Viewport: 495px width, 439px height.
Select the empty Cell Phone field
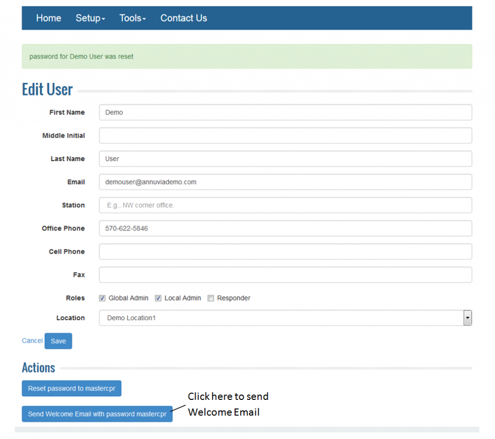click(285, 251)
